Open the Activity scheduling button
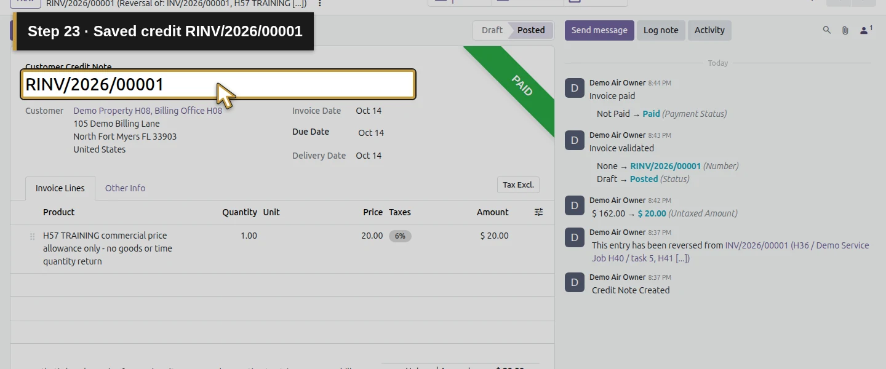This screenshot has width=886, height=369. point(709,30)
